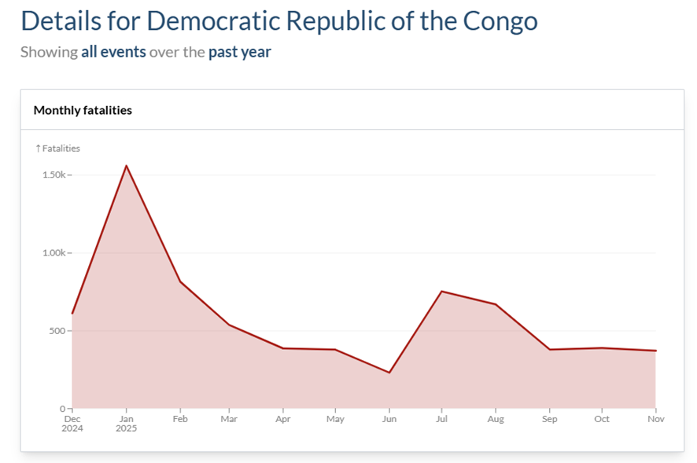Click the July peak data point
The width and height of the screenshot is (697, 463).
click(x=443, y=292)
